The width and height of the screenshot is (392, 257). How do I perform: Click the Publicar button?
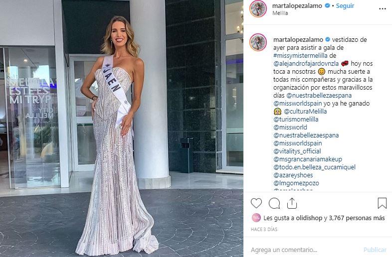[375, 250]
